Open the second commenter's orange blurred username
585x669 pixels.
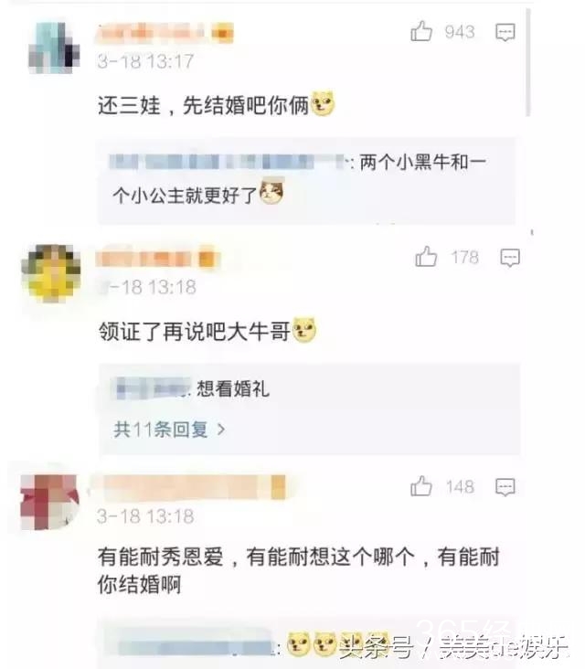click(x=157, y=259)
